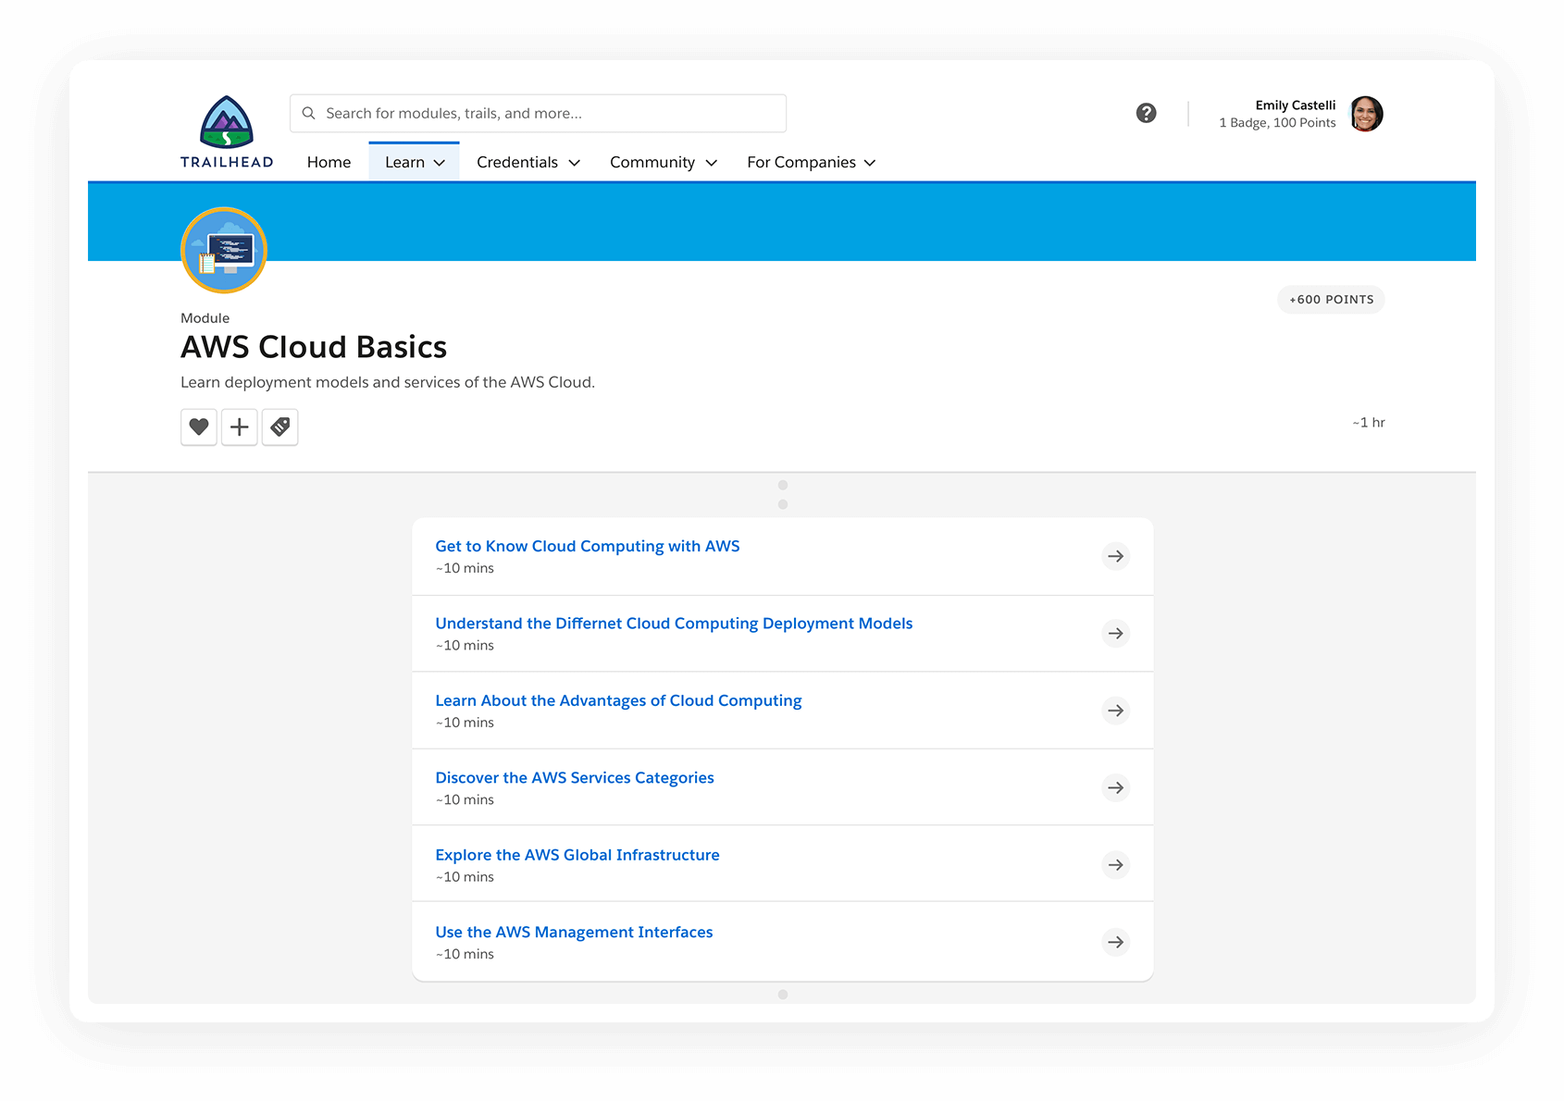Favorite the module with heart icon
The height and width of the screenshot is (1101, 1564).
(x=199, y=427)
